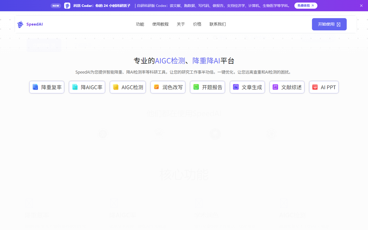Image resolution: width=368 pixels, height=230 pixels.
Task: Select the 文献综述 text label
Action: pyautogui.click(x=292, y=87)
